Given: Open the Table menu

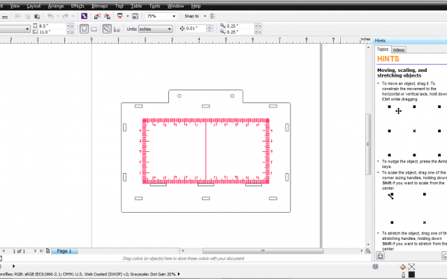Looking at the screenshot, I should click(136, 6).
